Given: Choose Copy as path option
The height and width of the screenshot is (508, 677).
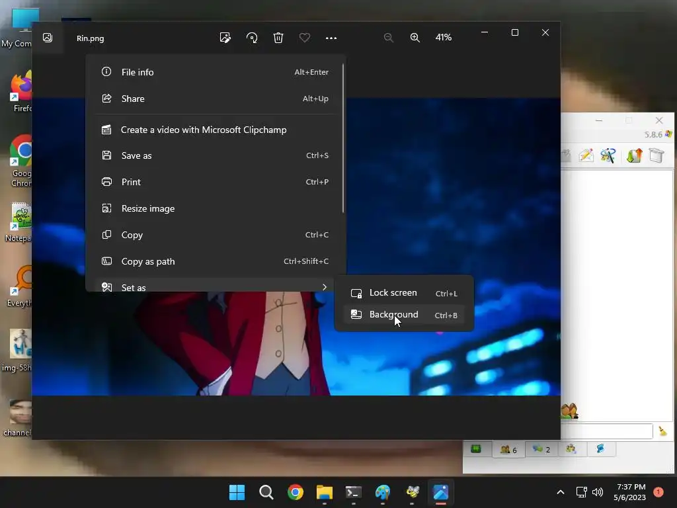Looking at the screenshot, I should pos(215,261).
